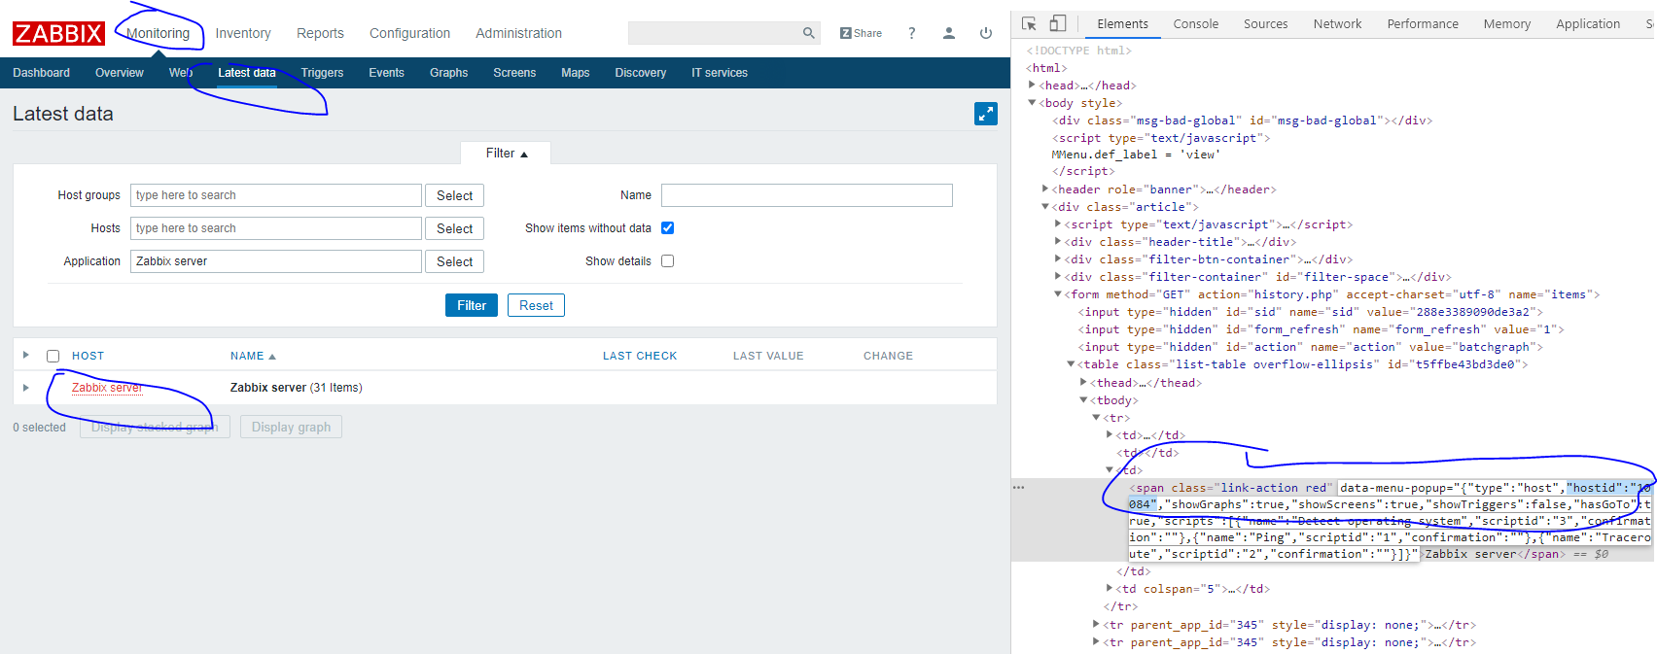Sort by the NAME column header

[253, 356]
